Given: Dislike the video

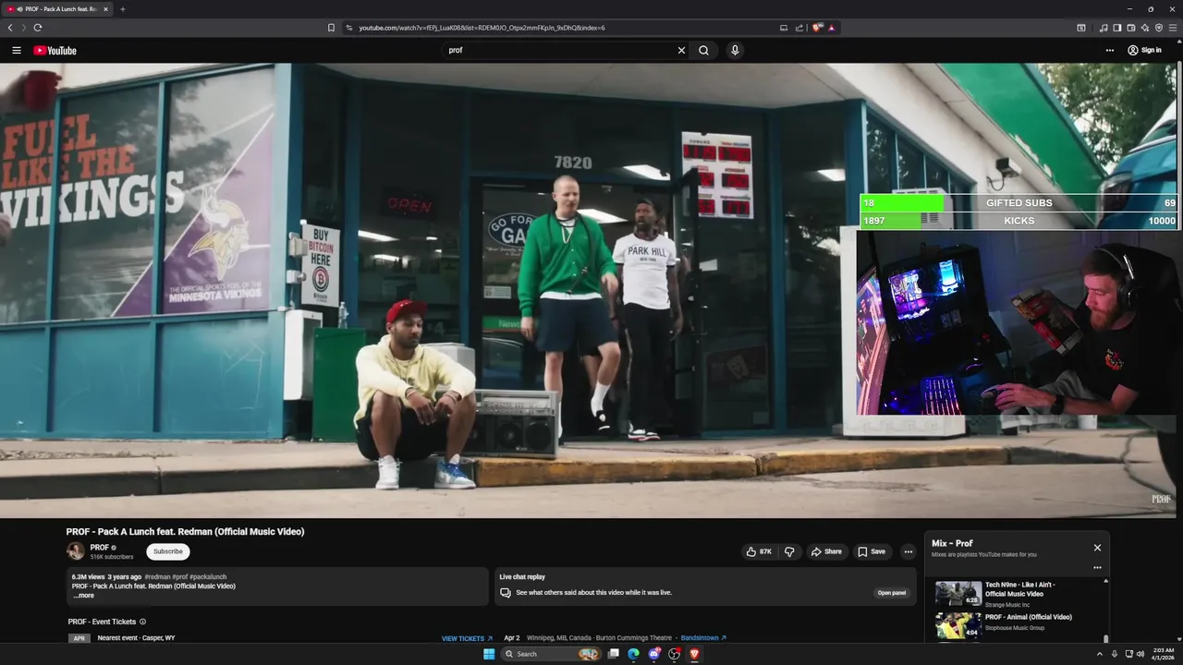Looking at the screenshot, I should 789,551.
